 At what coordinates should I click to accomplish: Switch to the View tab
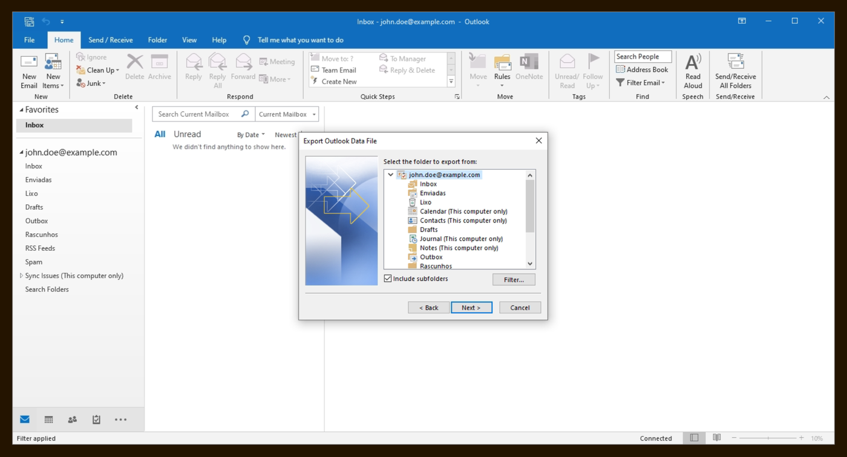click(189, 40)
